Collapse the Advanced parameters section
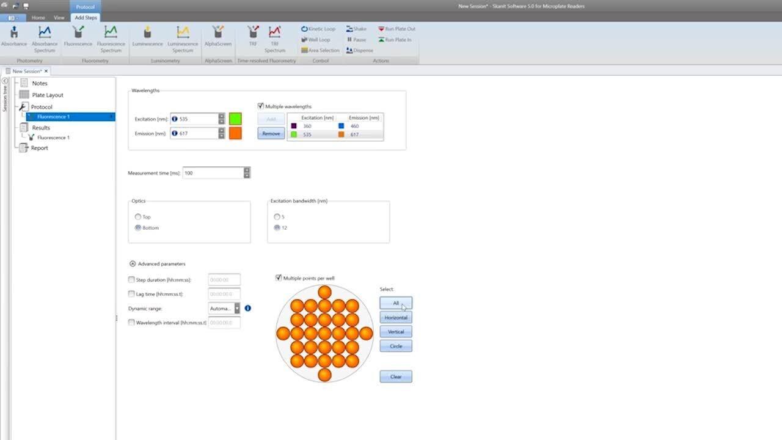Screen dimensions: 782x440 pyautogui.click(x=133, y=264)
